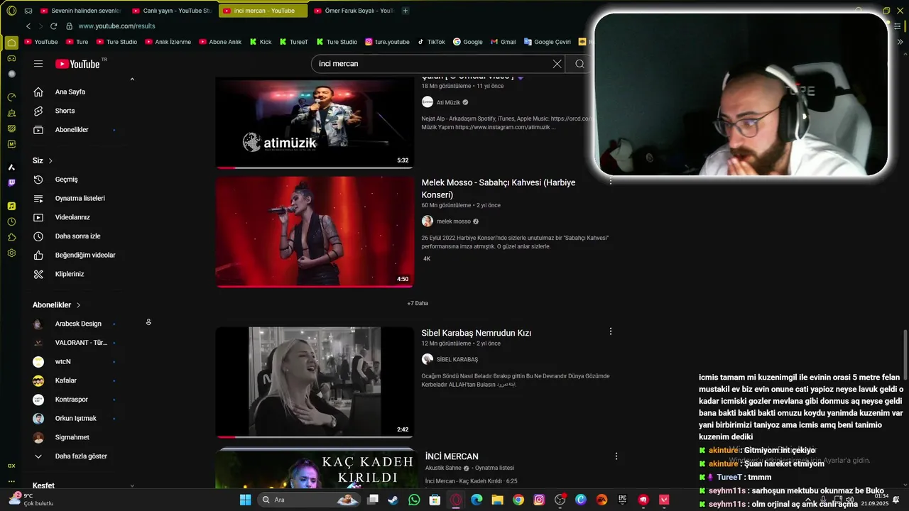The image size is (909, 511).
Task: Open Ati Müzik channel link
Action: coord(448,102)
